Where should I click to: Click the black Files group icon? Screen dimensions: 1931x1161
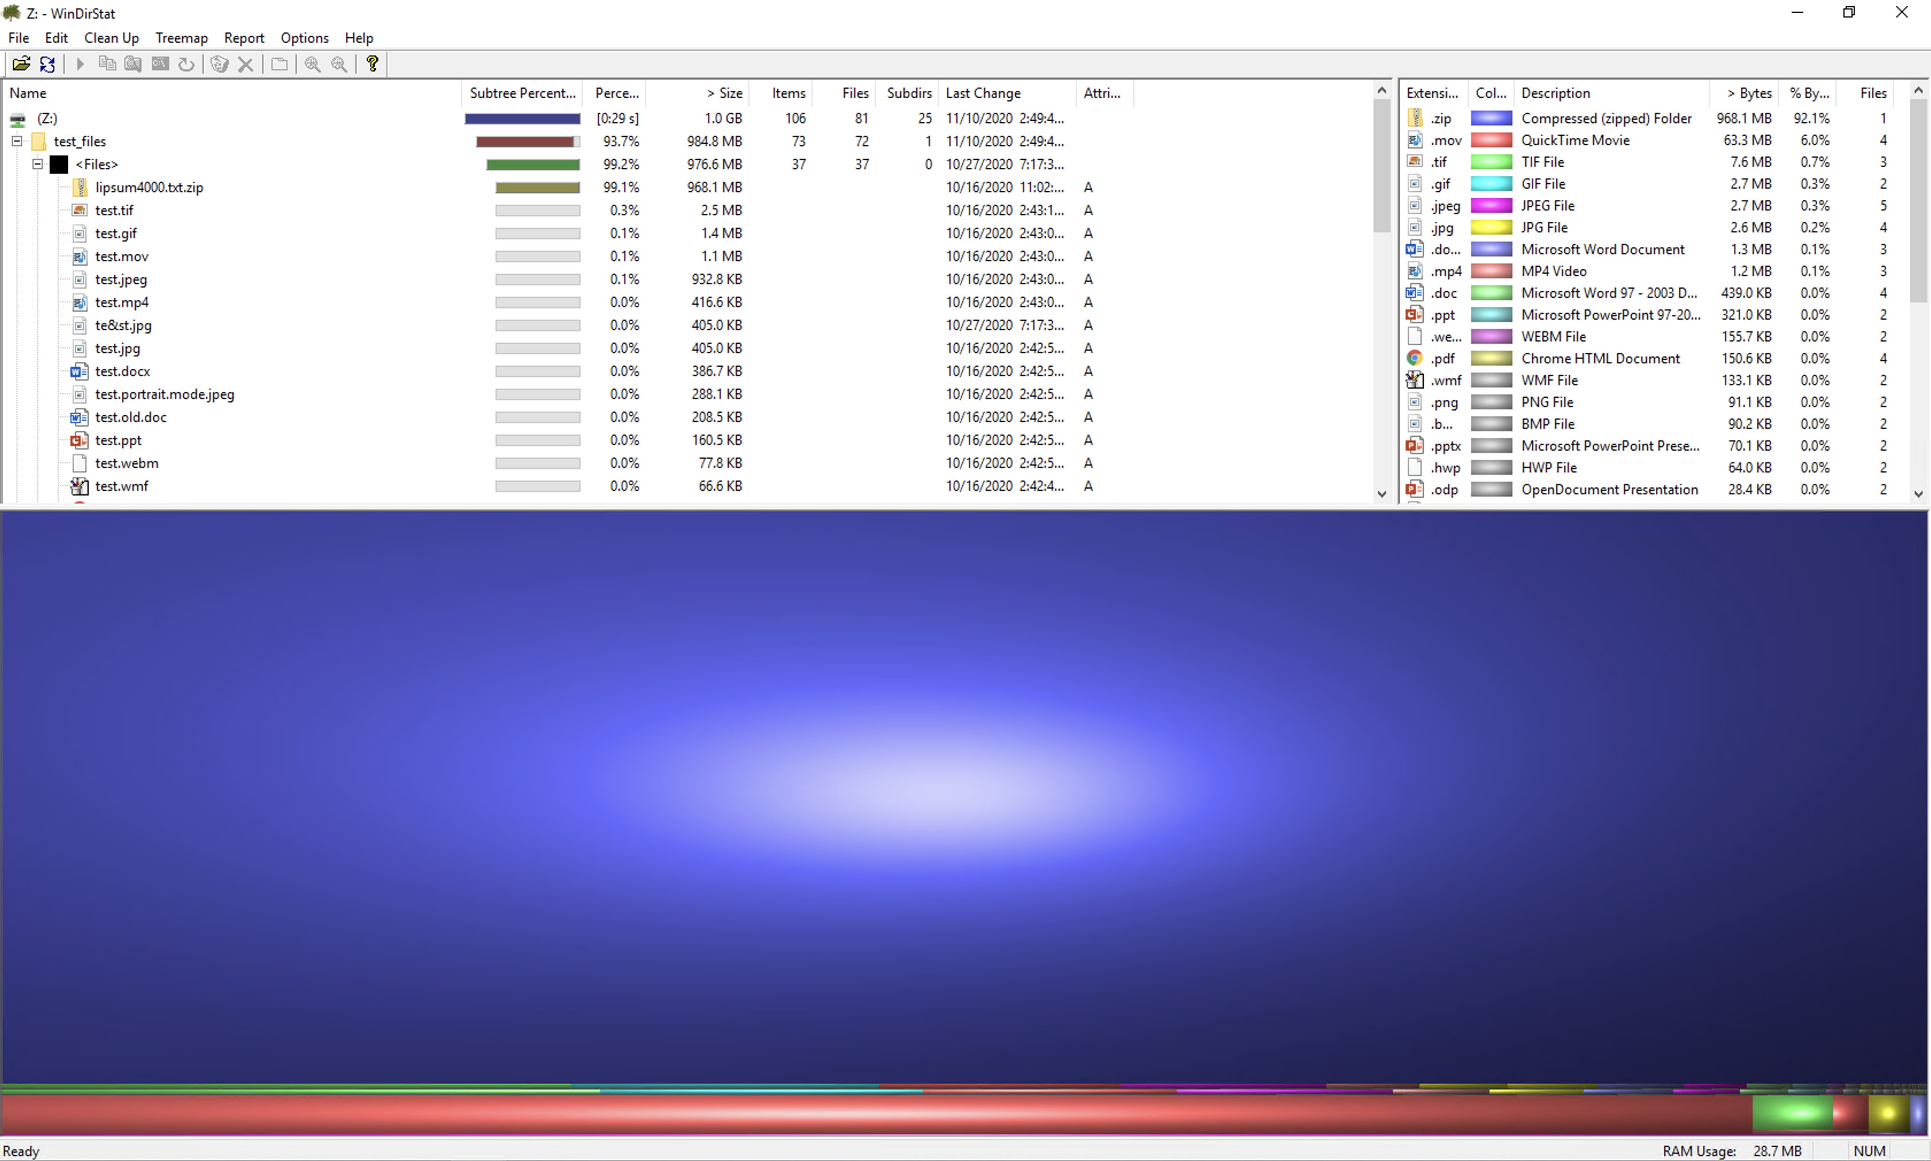click(59, 164)
